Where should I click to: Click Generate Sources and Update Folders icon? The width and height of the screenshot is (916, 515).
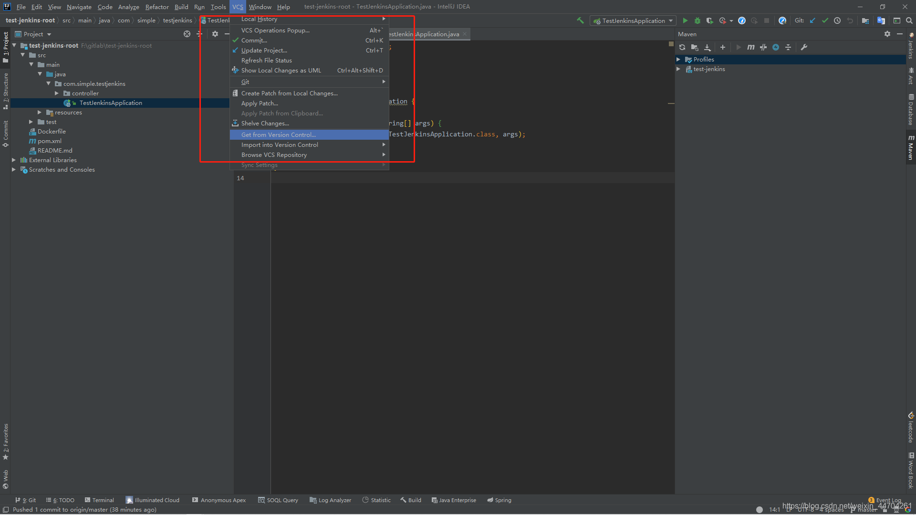(x=695, y=47)
